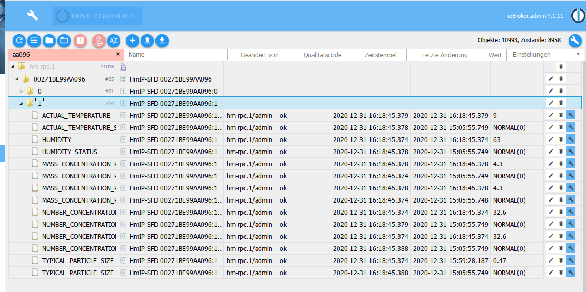Screen dimensions: 586x292
Task: Open custom settings wrench for HUMIDITY
Action: click(571, 139)
